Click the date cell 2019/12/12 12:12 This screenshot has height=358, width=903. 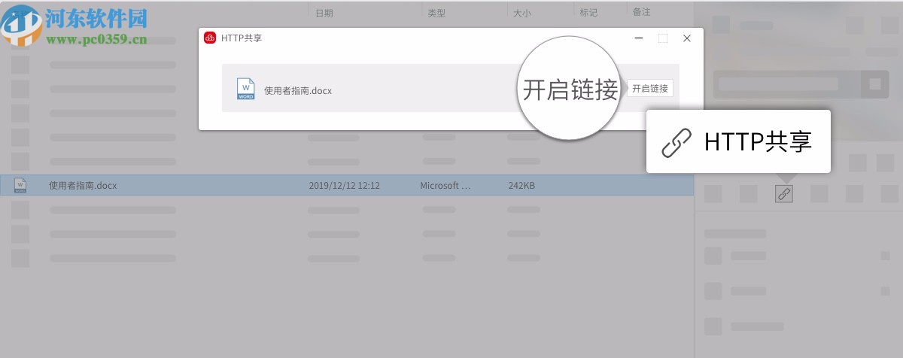[344, 186]
